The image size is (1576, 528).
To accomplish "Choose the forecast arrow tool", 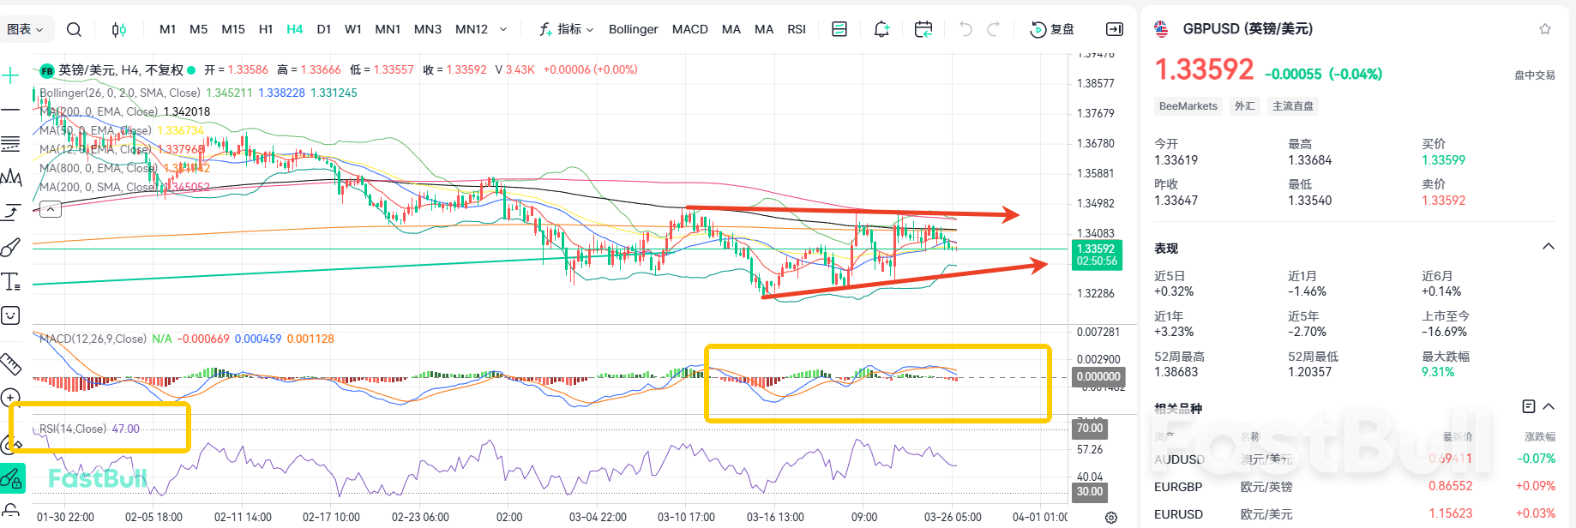I will click(x=11, y=212).
